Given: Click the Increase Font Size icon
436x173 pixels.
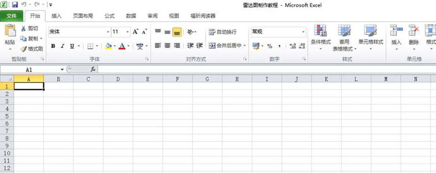Looking at the screenshot, I should pyautogui.click(x=136, y=32).
